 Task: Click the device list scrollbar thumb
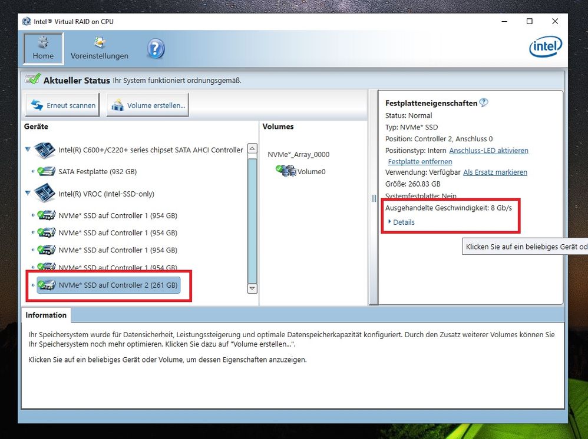click(252, 220)
